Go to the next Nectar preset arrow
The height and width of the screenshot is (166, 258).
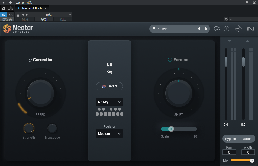point(206,29)
